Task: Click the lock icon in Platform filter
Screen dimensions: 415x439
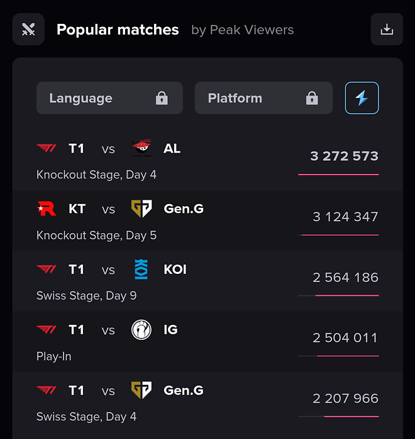Action: pyautogui.click(x=311, y=99)
